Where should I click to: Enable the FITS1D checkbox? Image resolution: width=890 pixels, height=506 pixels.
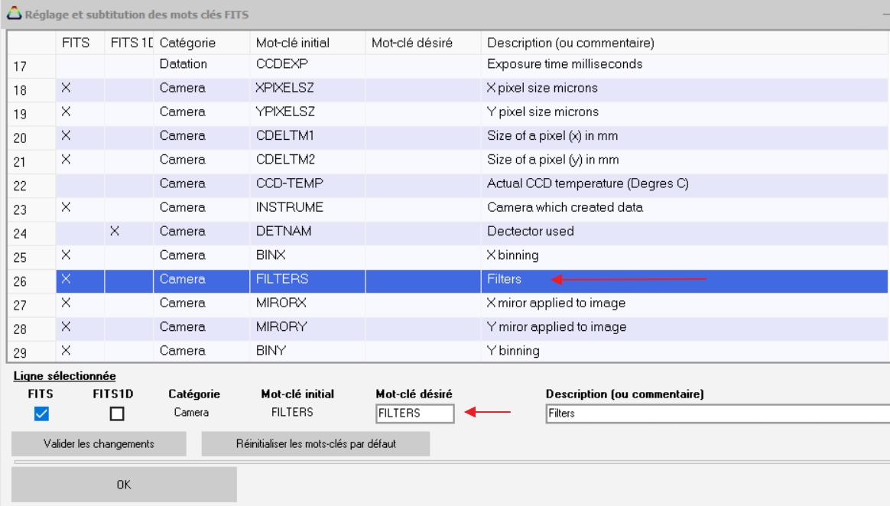pos(116,414)
